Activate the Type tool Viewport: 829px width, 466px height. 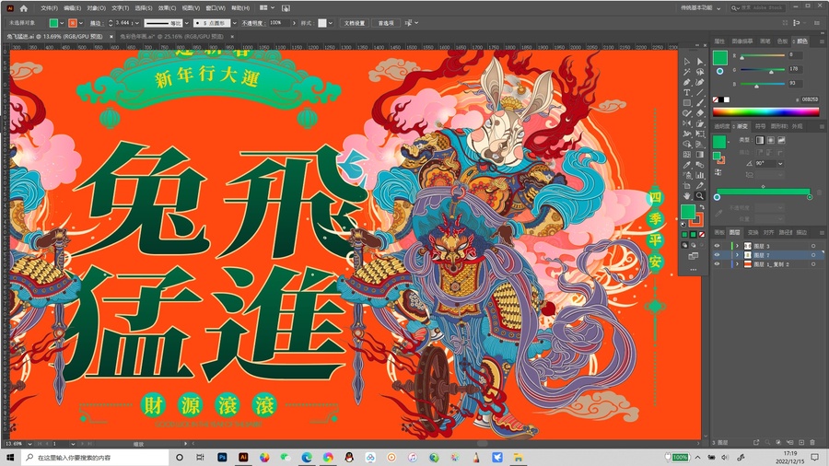[x=687, y=92]
